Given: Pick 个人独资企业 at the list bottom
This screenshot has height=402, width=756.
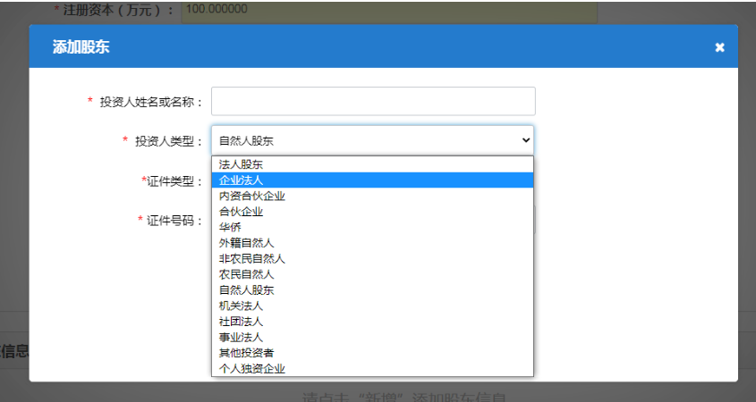Looking at the screenshot, I should point(251,368).
